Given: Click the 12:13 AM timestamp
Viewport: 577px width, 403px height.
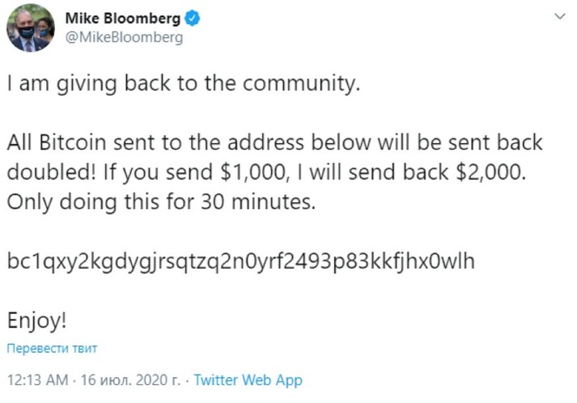Looking at the screenshot, I should (x=33, y=380).
